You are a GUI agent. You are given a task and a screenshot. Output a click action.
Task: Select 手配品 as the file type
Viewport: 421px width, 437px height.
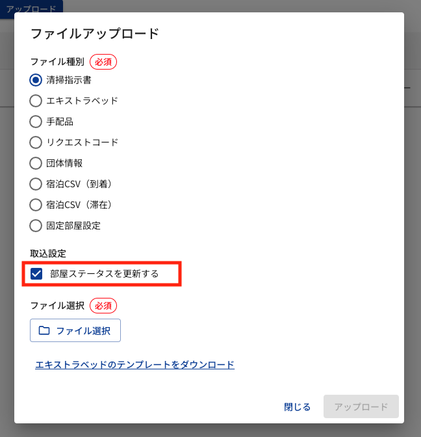click(36, 122)
